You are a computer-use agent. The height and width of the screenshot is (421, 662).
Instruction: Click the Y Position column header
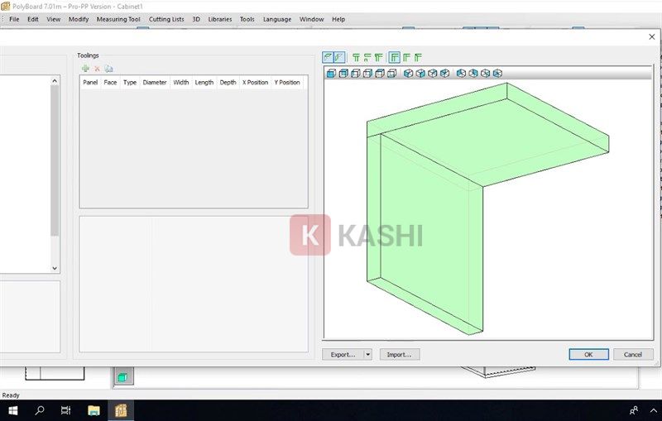pos(287,82)
